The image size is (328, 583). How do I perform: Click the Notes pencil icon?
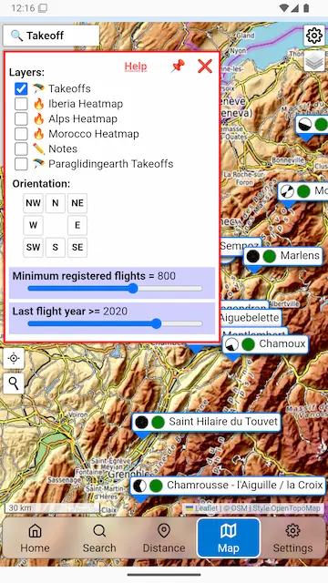38,148
